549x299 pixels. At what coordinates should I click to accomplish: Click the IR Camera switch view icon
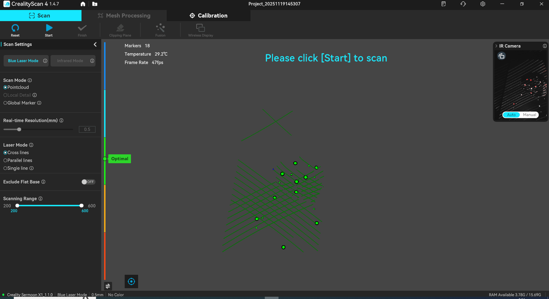point(501,56)
